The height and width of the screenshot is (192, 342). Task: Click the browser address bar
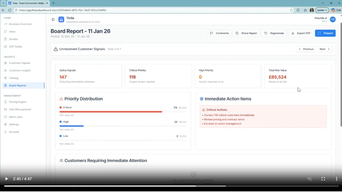click(153, 10)
